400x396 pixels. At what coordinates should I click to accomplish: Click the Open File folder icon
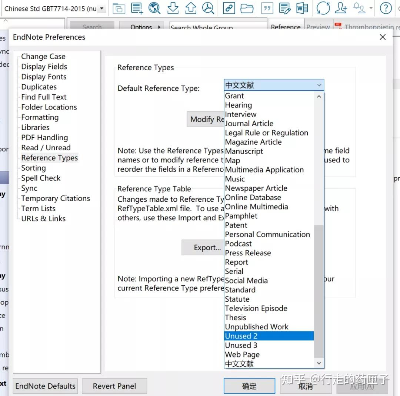coord(247,8)
